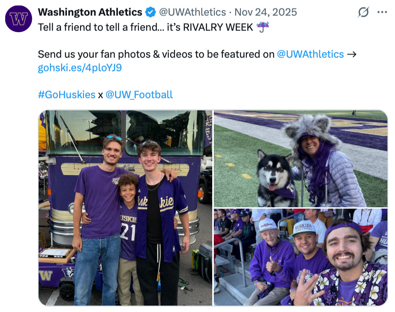The height and width of the screenshot is (312, 395).
Task: Open the husky dog photo
Action: pyautogui.click(x=300, y=158)
